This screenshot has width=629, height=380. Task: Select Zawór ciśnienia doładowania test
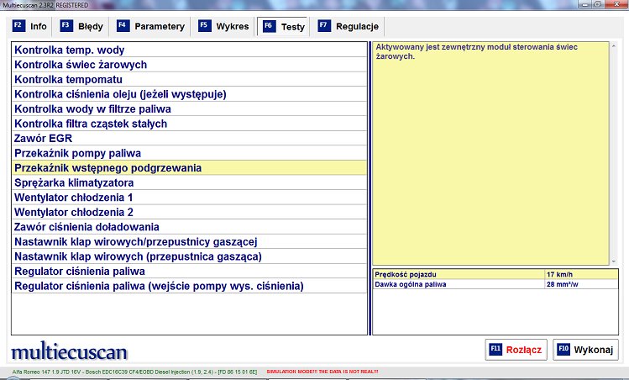(189, 227)
